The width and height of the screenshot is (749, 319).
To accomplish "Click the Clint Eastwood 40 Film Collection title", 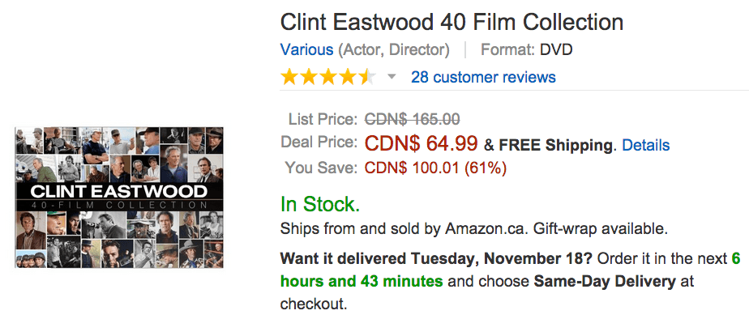I will [x=452, y=22].
